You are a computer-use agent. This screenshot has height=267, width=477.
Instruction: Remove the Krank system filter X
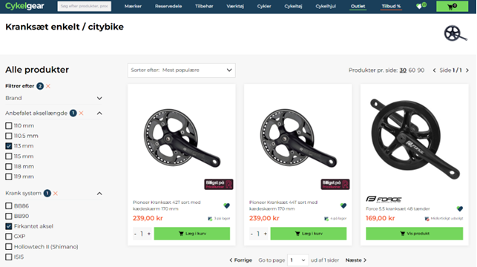pyautogui.click(x=56, y=194)
